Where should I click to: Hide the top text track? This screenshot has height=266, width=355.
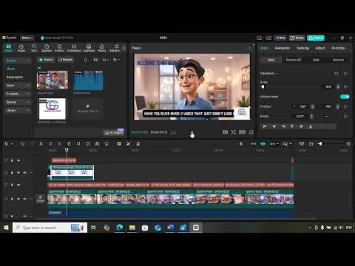[18, 160]
